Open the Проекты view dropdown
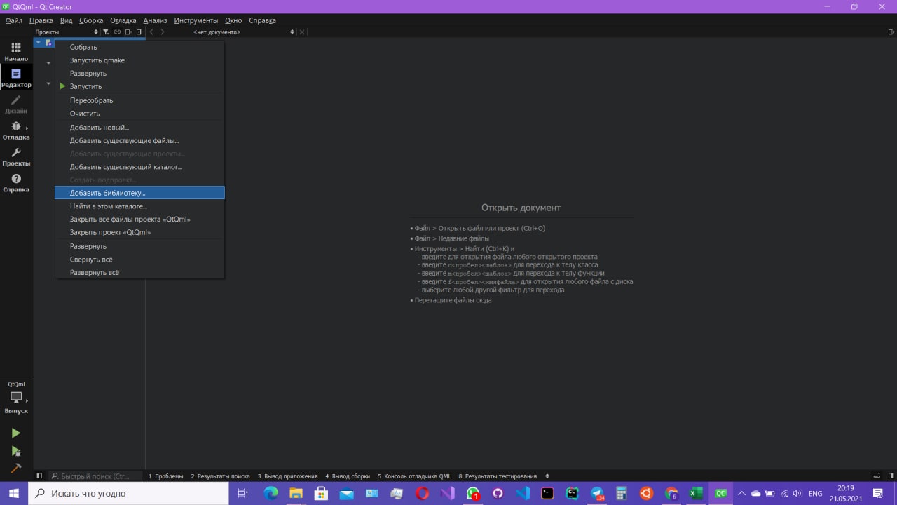Screen dimensions: 897x505 click(67, 32)
